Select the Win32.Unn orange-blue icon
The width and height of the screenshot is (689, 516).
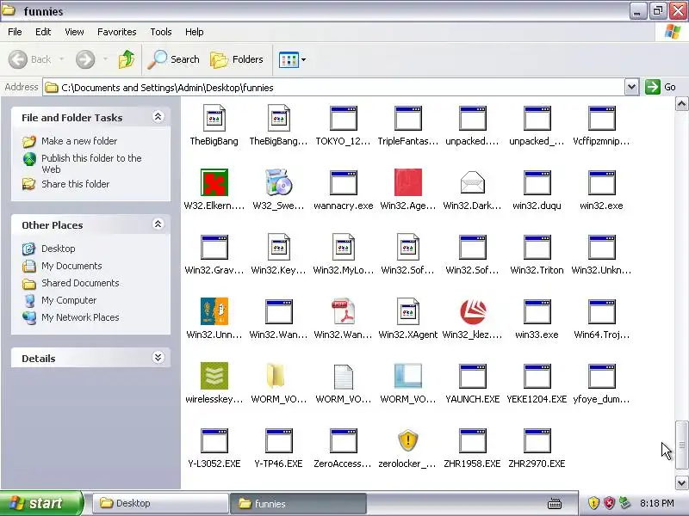[x=214, y=311]
